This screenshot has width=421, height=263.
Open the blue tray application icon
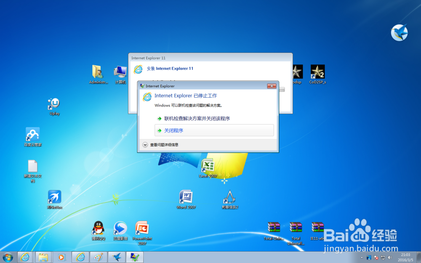point(369,258)
